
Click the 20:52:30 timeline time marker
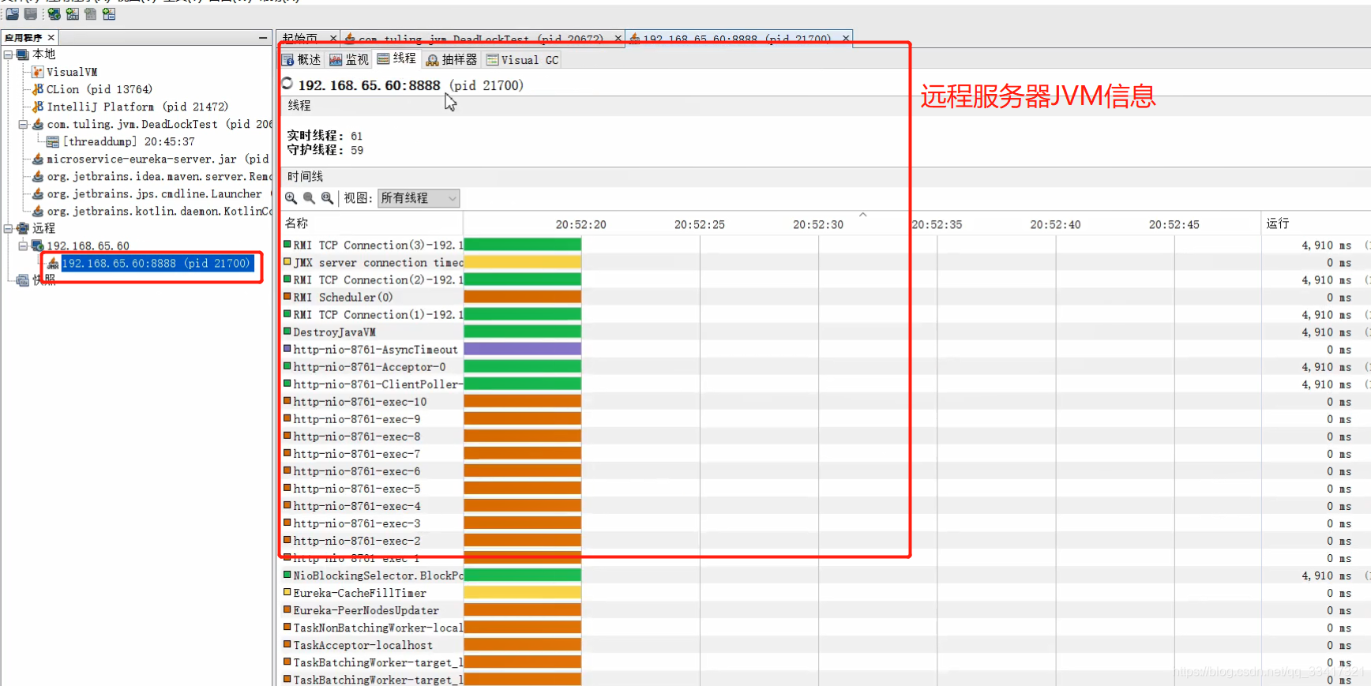point(818,225)
